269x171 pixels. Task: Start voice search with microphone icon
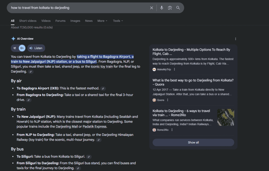point(162,8)
